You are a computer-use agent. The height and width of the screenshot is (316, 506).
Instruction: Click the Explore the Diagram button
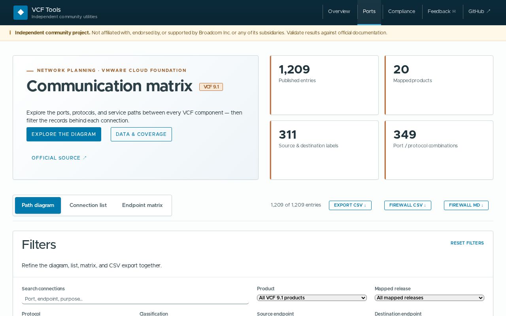(x=64, y=134)
